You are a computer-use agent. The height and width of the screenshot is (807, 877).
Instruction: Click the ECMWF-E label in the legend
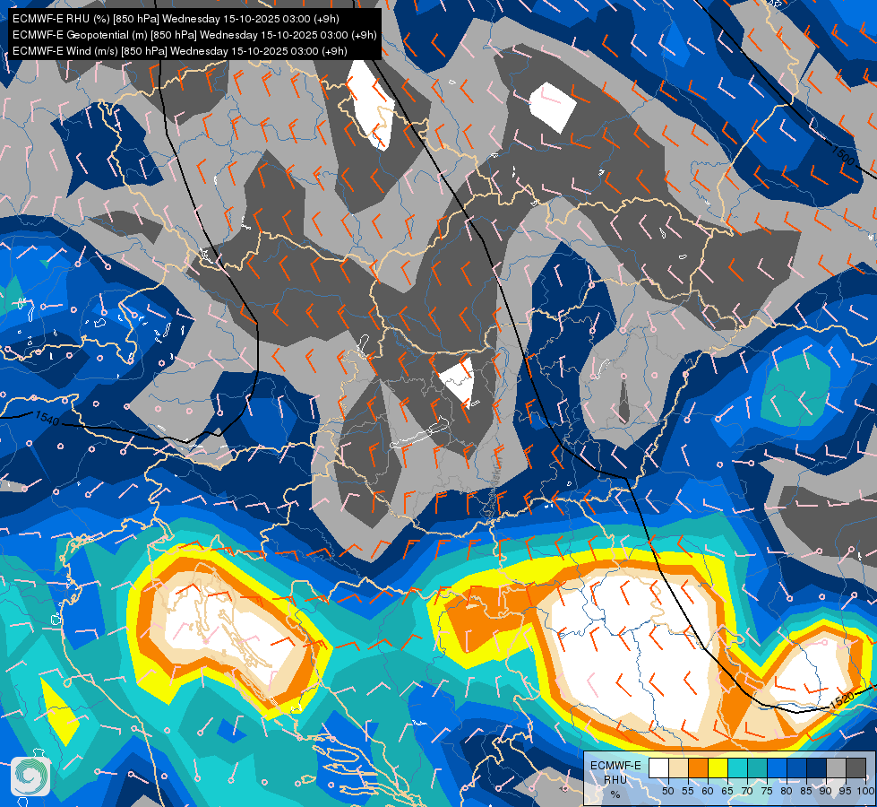pyautogui.click(x=615, y=766)
